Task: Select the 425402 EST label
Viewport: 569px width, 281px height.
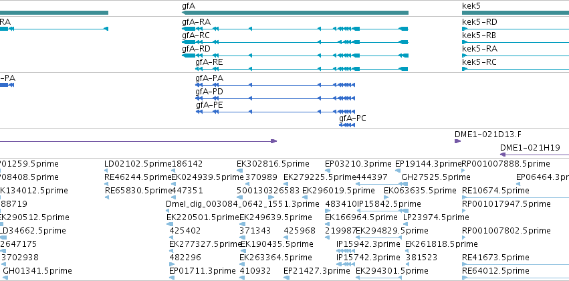Action: 185,231
